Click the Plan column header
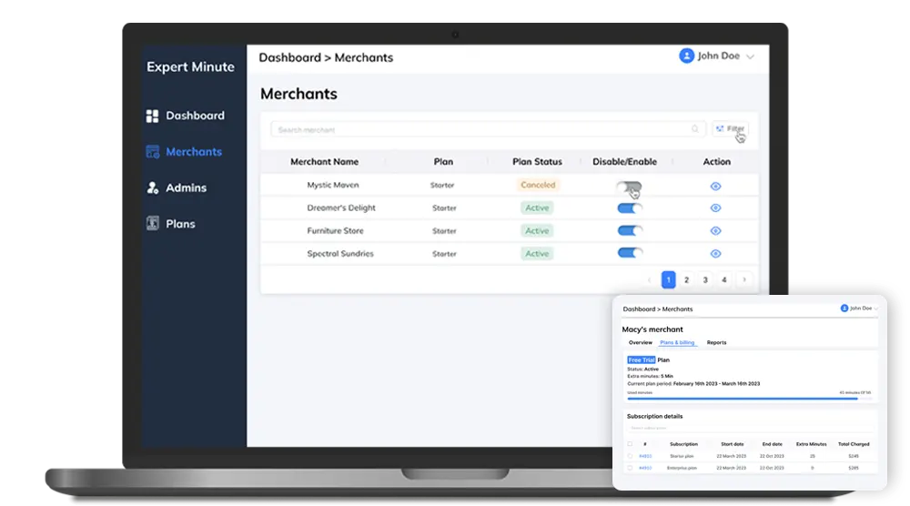Screen dimensions: 910x506 [x=443, y=162]
